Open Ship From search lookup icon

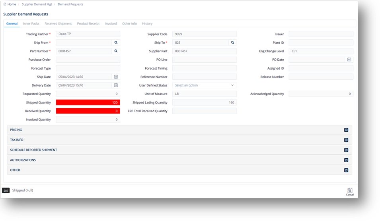[x=116, y=42]
